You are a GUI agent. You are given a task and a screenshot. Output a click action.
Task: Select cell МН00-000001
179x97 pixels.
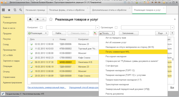pos(66,62)
